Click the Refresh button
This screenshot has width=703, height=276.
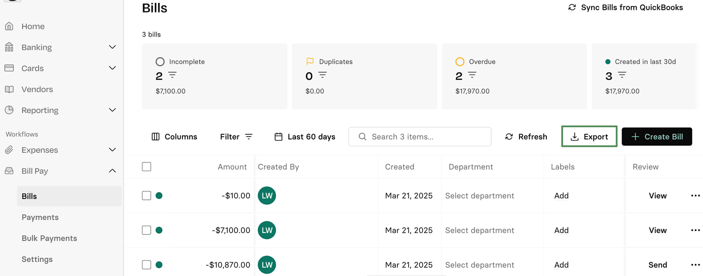coord(526,137)
